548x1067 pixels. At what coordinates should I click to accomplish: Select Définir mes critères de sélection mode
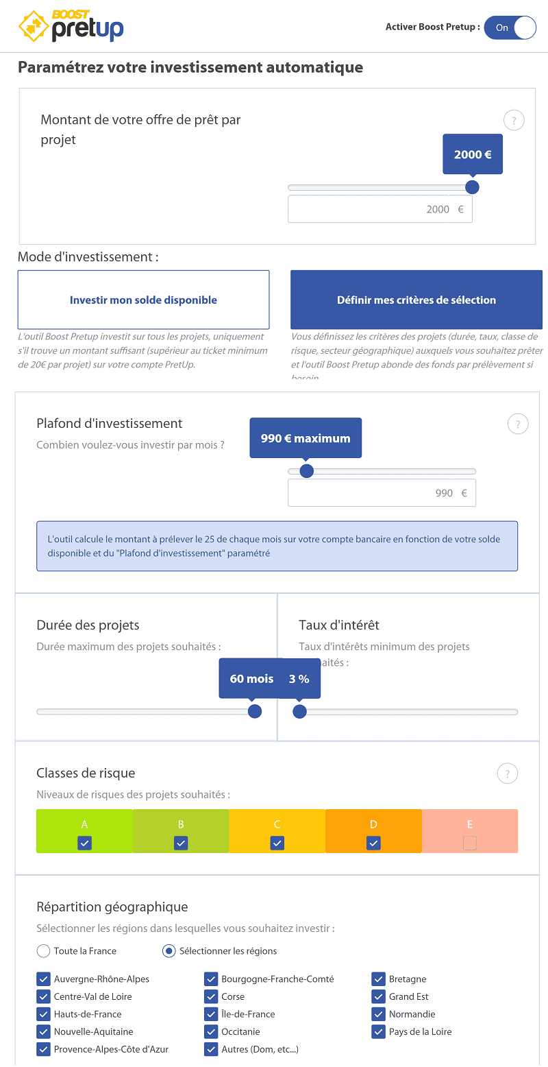(x=416, y=300)
